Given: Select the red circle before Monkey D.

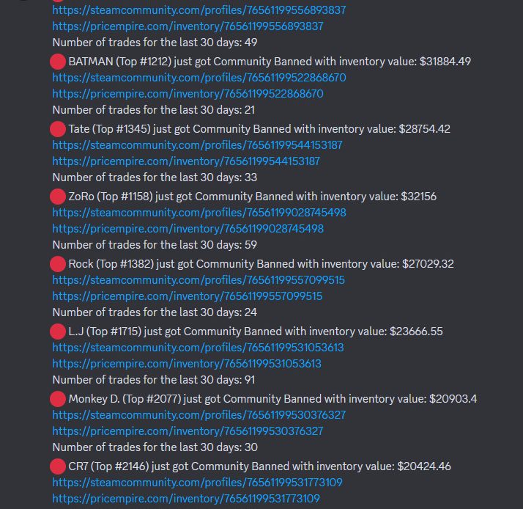Looking at the screenshot, I should click(58, 399).
